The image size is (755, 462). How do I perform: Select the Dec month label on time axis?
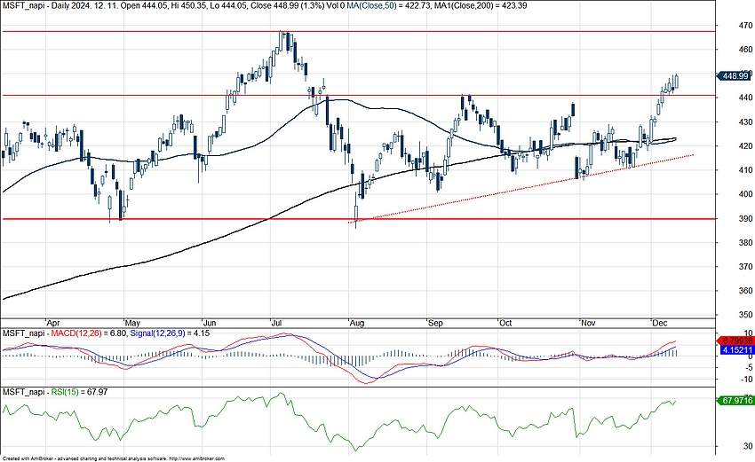tap(659, 323)
